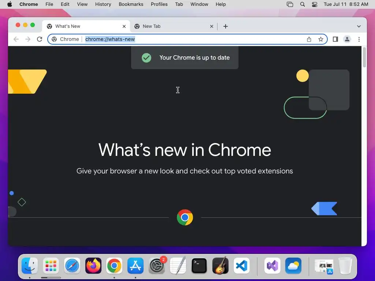Open the History menu

coord(103,4)
